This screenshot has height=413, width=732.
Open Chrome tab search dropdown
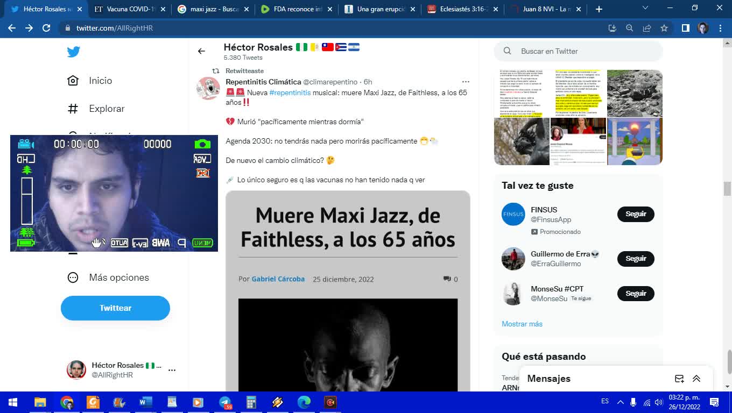pyautogui.click(x=645, y=8)
